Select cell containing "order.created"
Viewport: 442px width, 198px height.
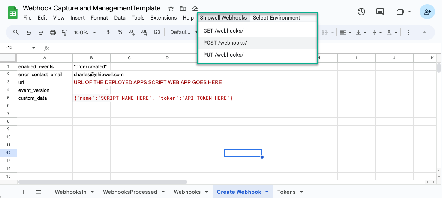click(91, 67)
